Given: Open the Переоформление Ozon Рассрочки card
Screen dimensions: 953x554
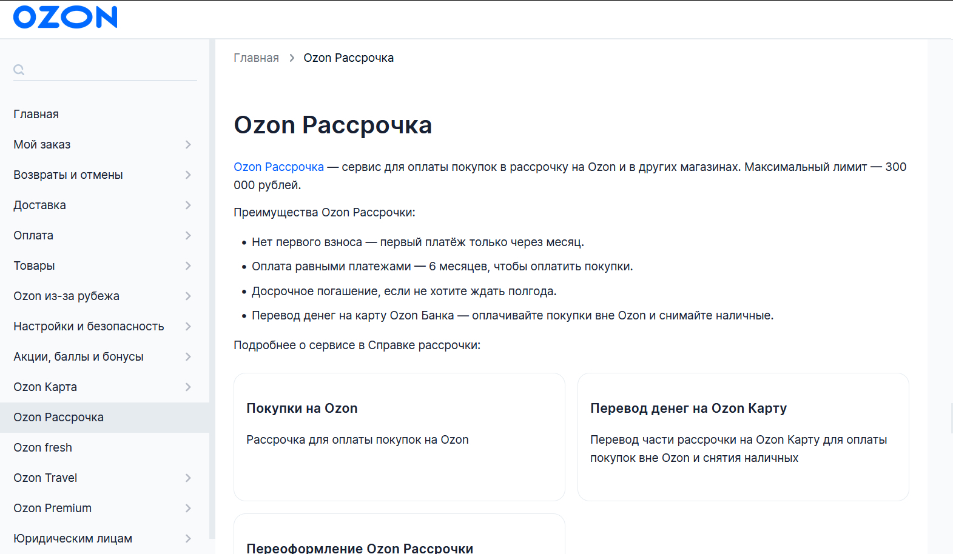Looking at the screenshot, I should pyautogui.click(x=399, y=536).
